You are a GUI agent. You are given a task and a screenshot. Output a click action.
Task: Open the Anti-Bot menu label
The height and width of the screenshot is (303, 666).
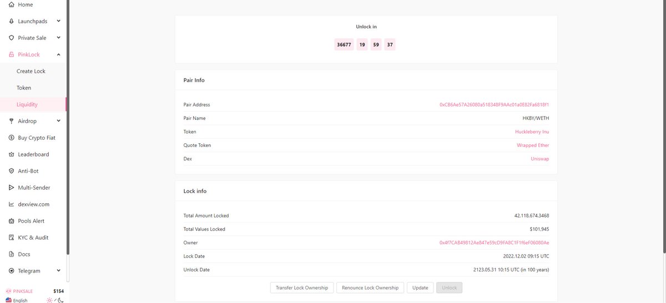click(28, 171)
